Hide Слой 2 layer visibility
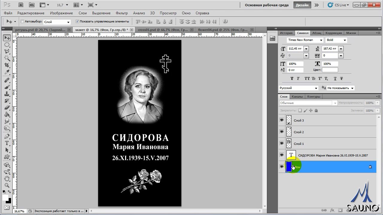Screen dimensions: 383x215 282,132
